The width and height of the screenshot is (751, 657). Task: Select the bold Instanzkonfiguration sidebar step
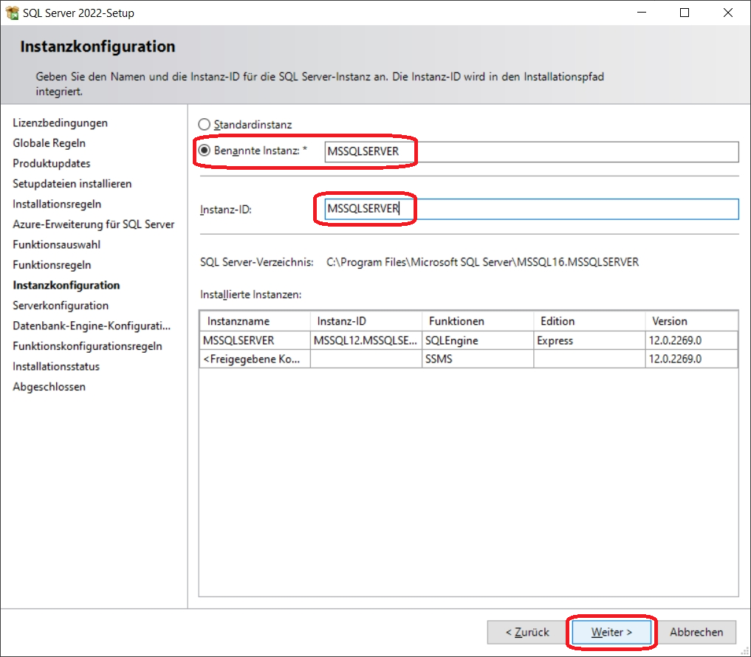point(66,286)
